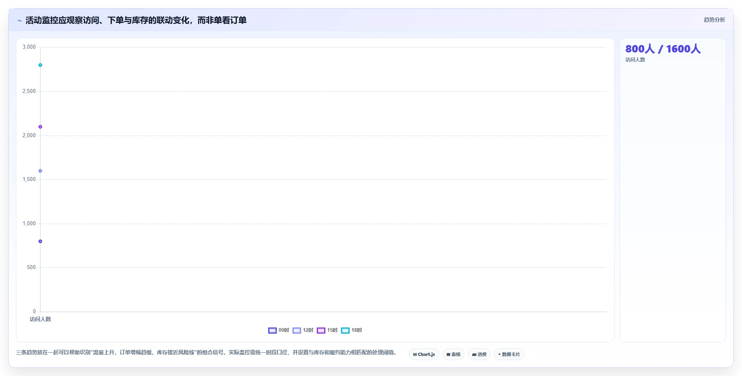Toggle the 12时 legend series

point(303,331)
